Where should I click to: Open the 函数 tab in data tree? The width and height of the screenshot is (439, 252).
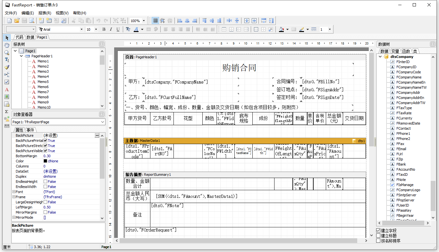click(x=406, y=51)
